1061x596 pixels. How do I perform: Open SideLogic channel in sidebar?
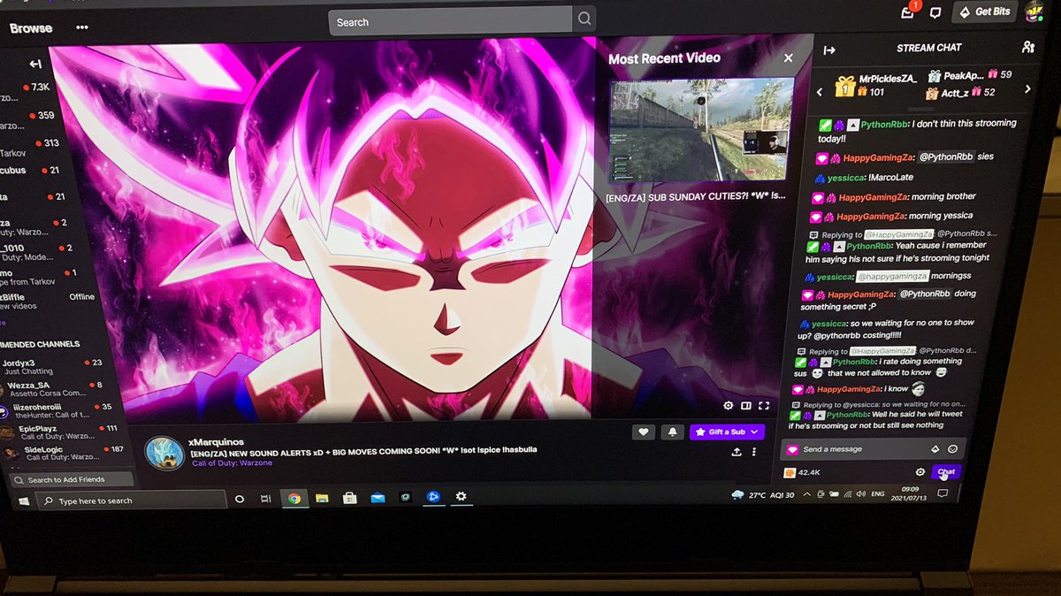64,454
